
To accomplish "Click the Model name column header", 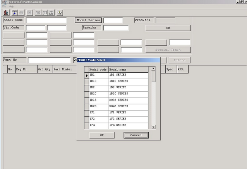I will coord(129,70).
